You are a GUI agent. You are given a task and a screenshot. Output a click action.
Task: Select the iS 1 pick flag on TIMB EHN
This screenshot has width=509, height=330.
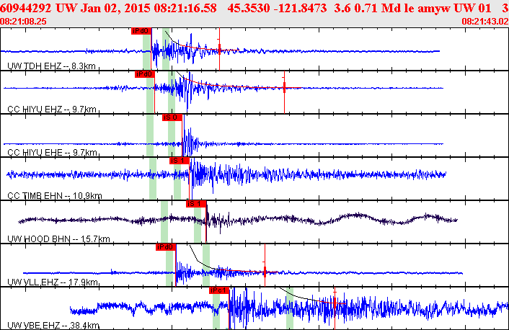click(180, 161)
